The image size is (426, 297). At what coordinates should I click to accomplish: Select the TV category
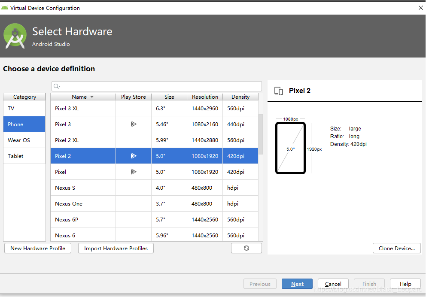(x=24, y=108)
